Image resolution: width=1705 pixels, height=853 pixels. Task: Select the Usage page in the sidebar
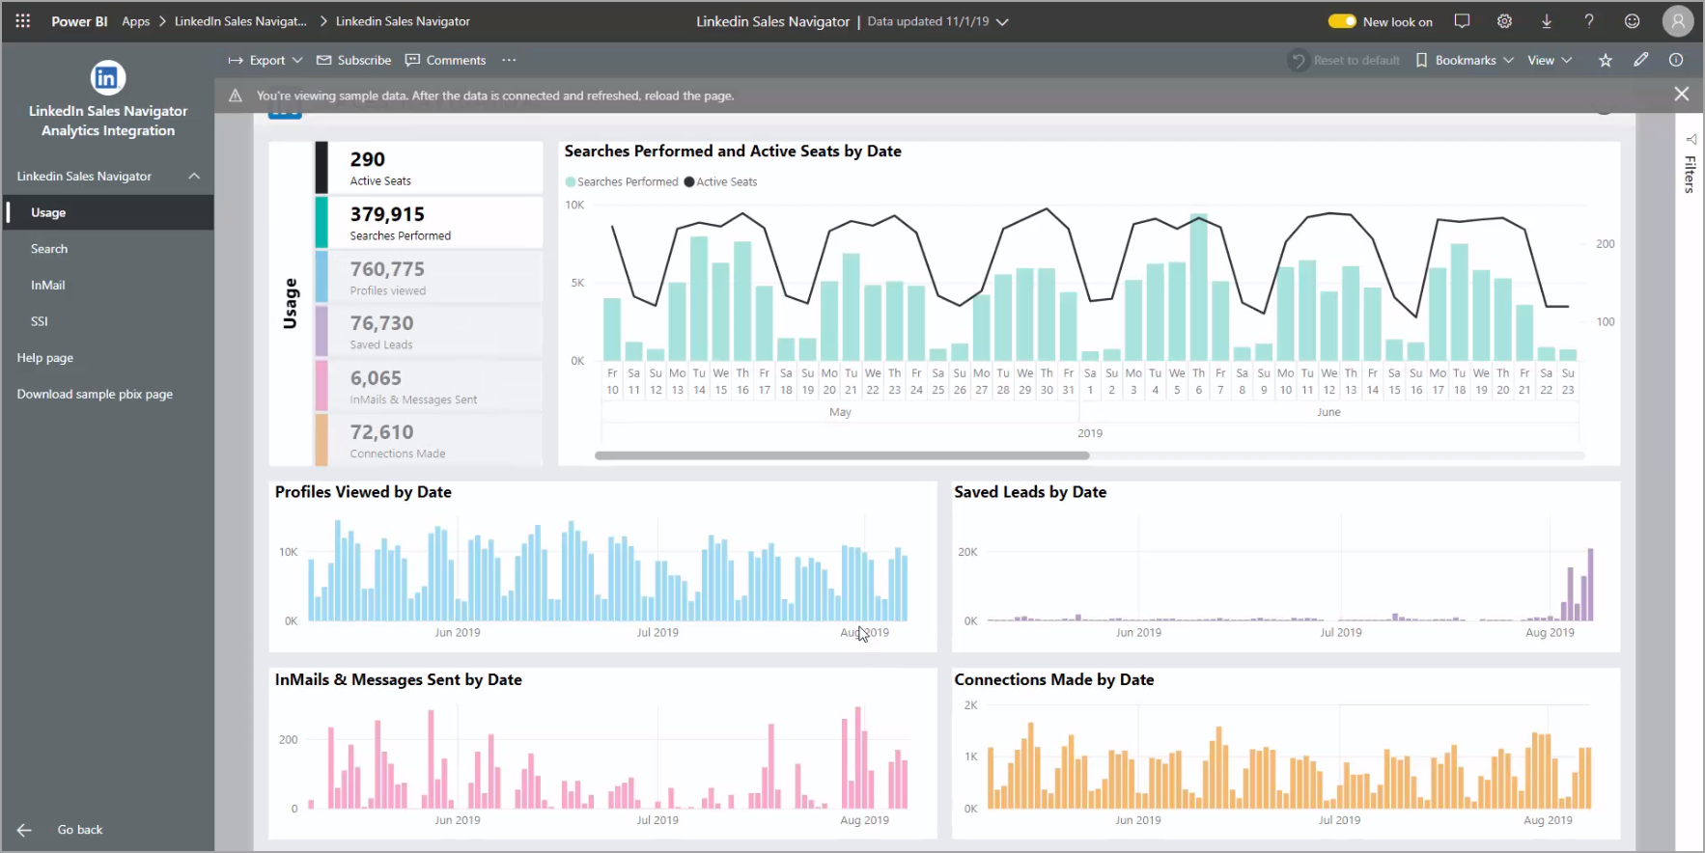pyautogui.click(x=107, y=212)
